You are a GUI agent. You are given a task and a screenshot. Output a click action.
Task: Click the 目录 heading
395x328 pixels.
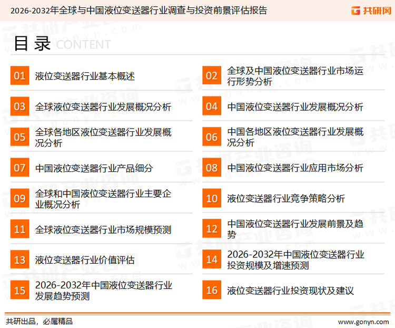point(32,43)
